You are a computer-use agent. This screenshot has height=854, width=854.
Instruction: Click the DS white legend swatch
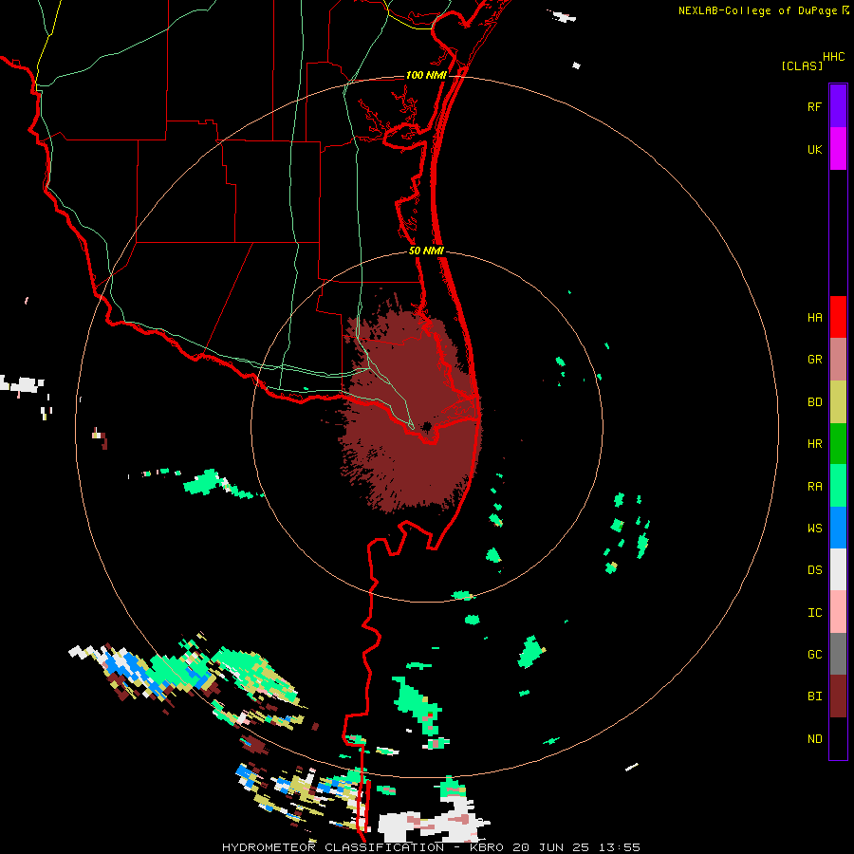click(x=838, y=569)
